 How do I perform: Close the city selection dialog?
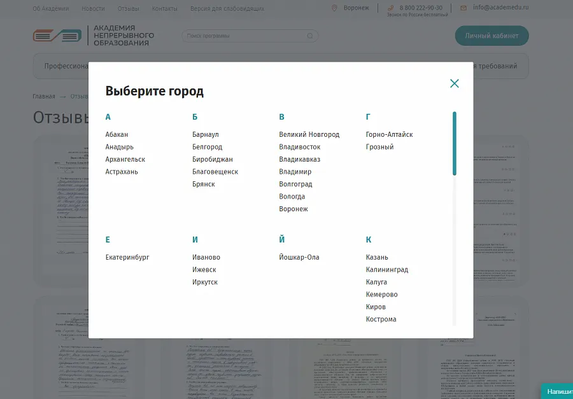454,83
